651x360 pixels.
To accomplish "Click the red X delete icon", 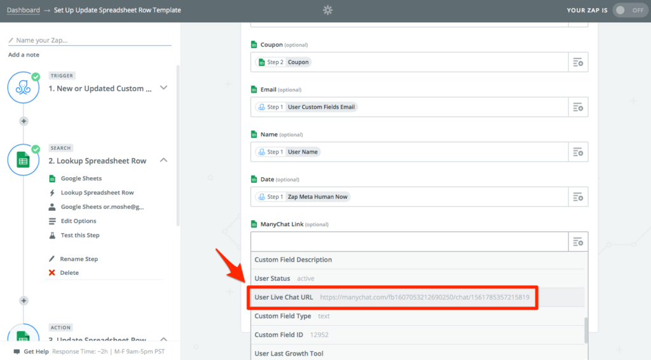I will point(52,272).
